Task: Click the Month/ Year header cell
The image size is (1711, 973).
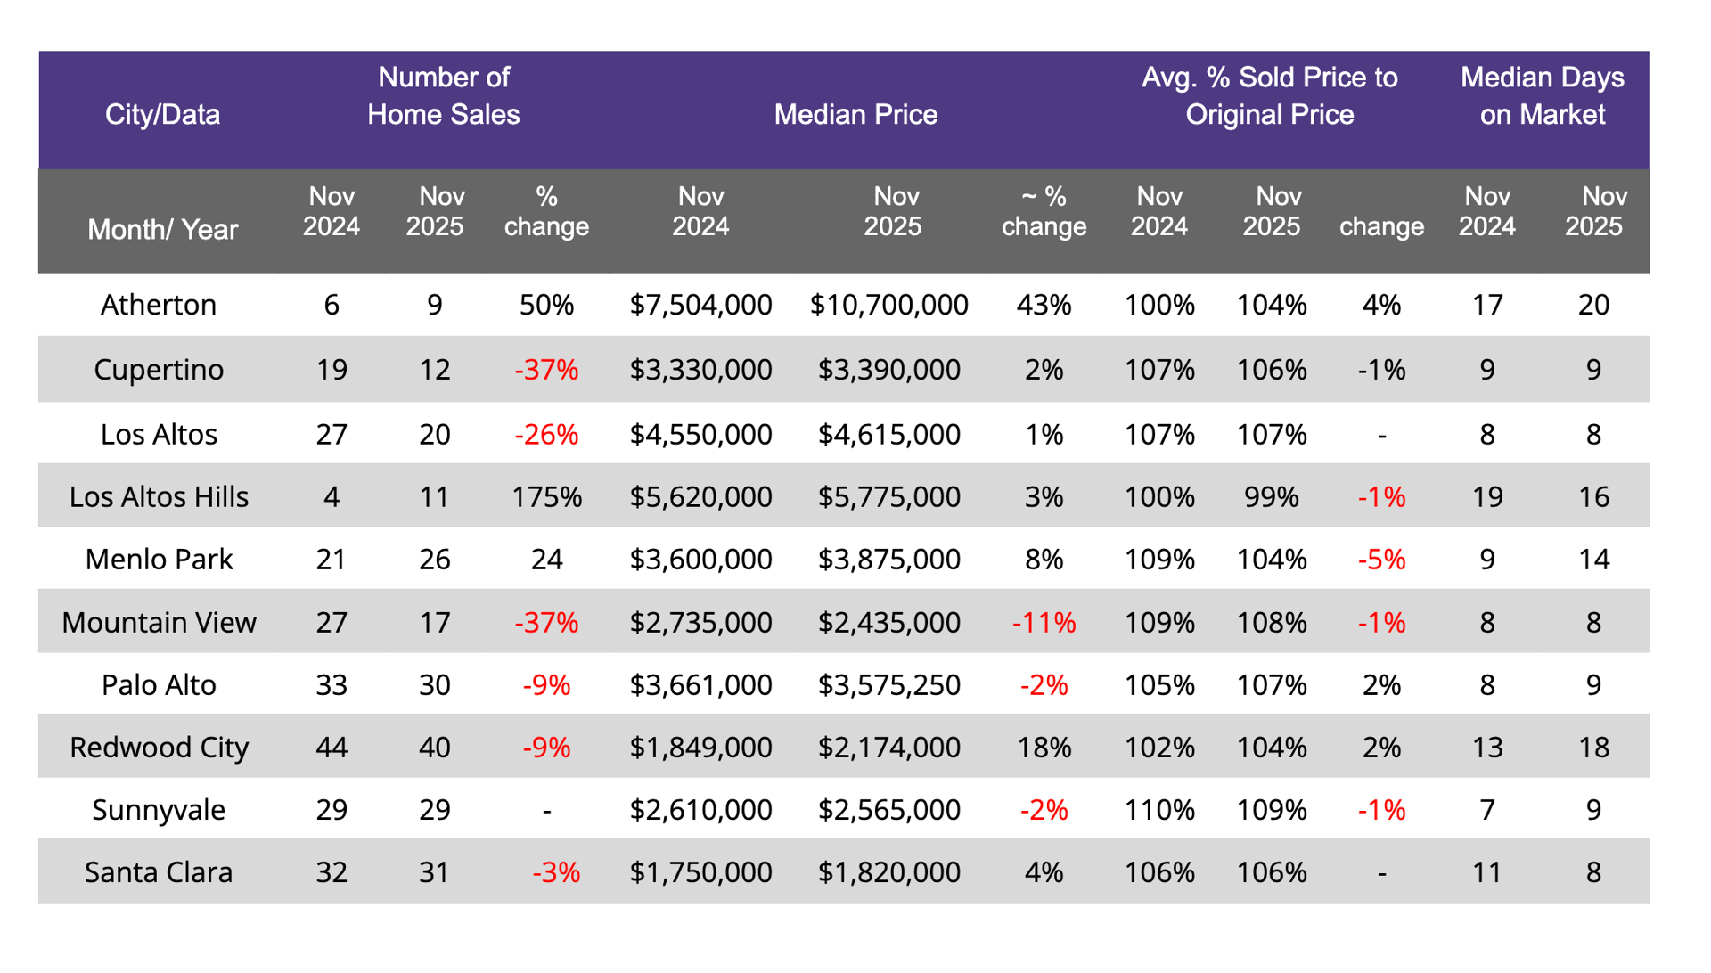Action: pos(162,229)
